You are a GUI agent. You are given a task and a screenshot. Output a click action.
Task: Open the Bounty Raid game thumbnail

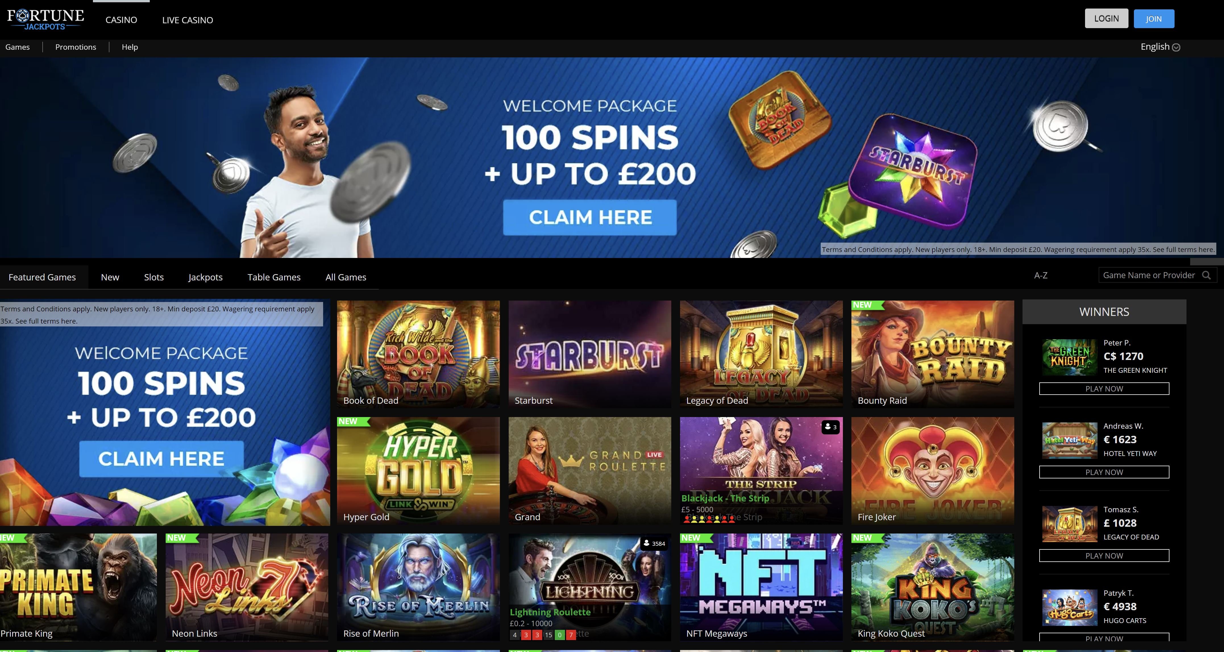[932, 354]
